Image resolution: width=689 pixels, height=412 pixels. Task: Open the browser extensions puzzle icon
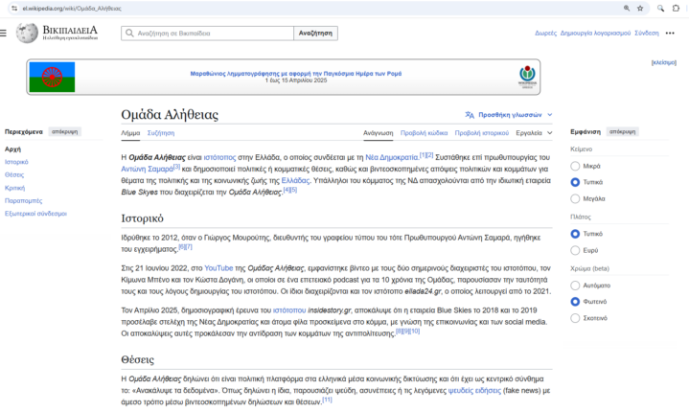click(676, 9)
